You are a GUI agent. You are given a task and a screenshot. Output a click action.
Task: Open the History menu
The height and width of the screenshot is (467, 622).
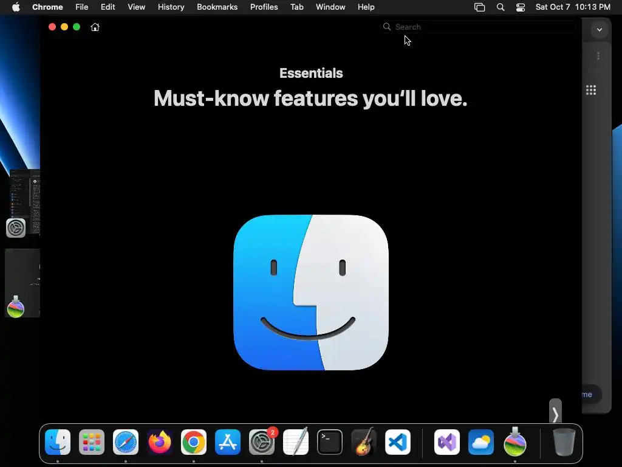(x=171, y=7)
